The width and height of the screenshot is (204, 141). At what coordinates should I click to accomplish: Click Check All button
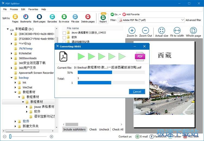[118, 129]
